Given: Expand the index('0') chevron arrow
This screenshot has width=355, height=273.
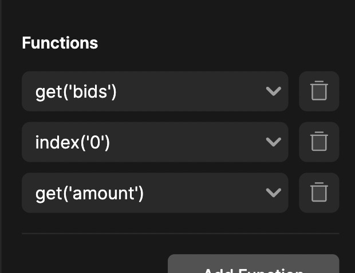Looking at the screenshot, I should pyautogui.click(x=274, y=142).
